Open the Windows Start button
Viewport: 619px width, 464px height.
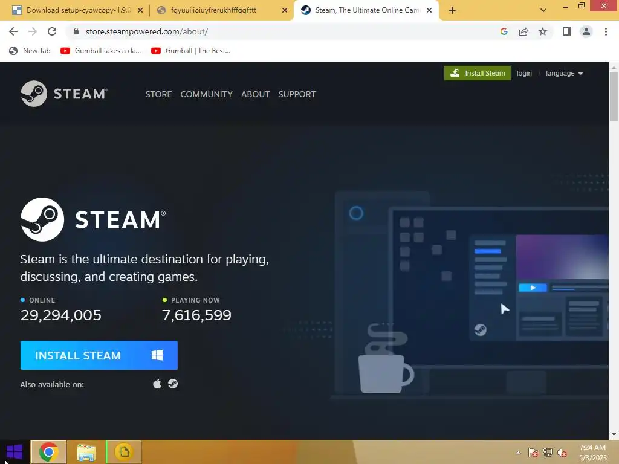click(15, 452)
